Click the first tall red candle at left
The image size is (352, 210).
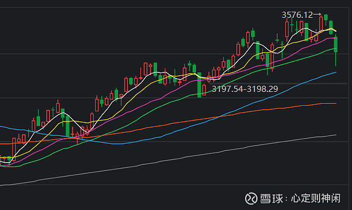click(14, 149)
